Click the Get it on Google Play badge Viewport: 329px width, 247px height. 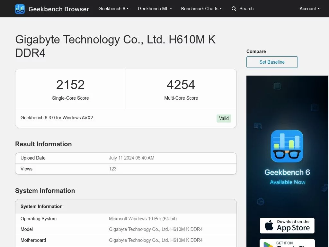pos(287,243)
